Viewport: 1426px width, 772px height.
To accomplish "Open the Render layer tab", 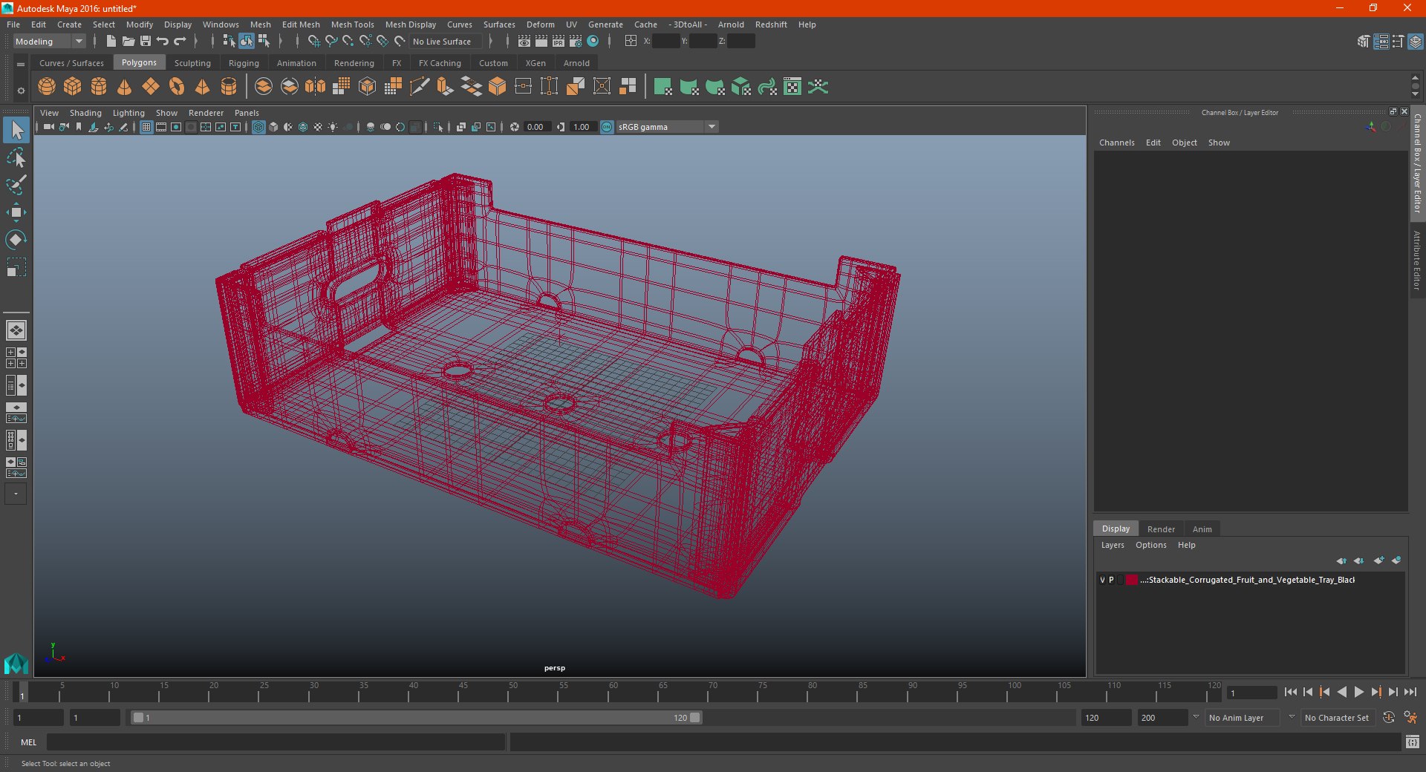I will coord(1161,529).
